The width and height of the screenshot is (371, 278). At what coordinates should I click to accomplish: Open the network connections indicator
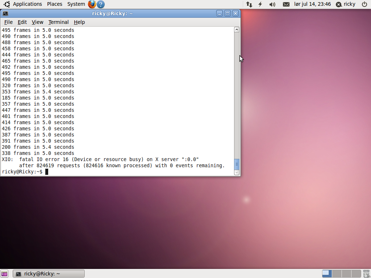pos(249,4)
